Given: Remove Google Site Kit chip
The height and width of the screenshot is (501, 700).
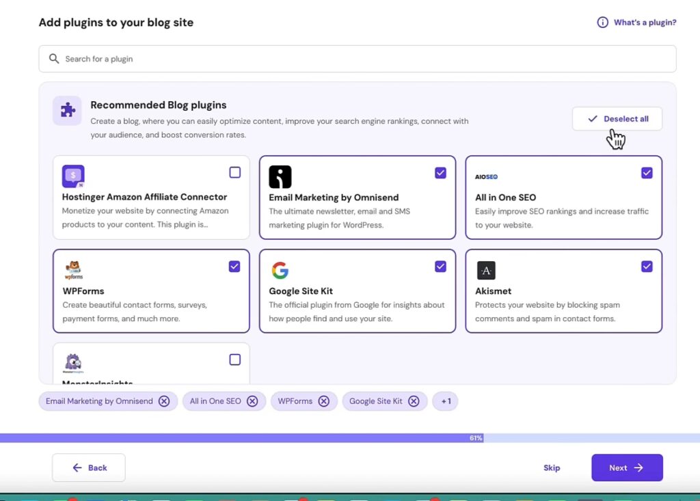Looking at the screenshot, I should (x=414, y=401).
